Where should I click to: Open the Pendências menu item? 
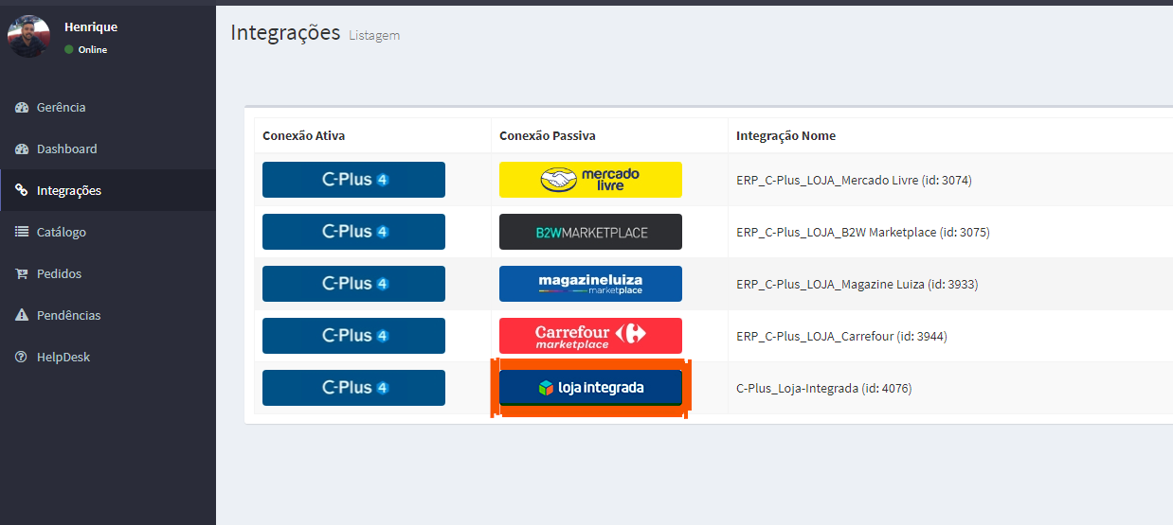(x=108, y=316)
